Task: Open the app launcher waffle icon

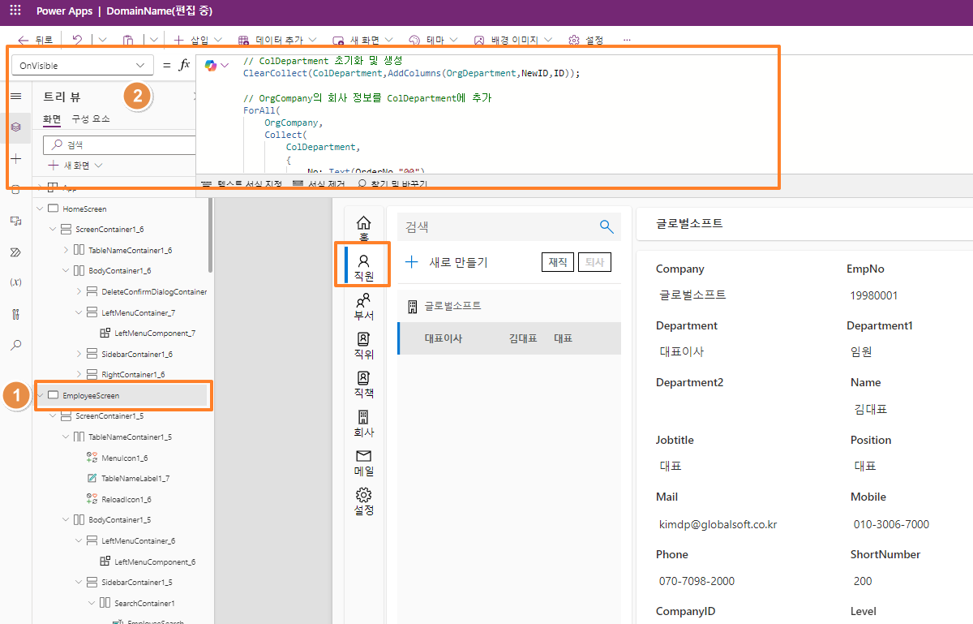Action: pos(15,12)
